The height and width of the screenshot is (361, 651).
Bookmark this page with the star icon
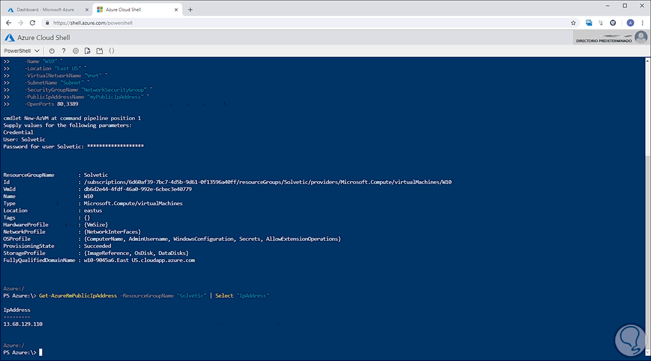tap(573, 23)
